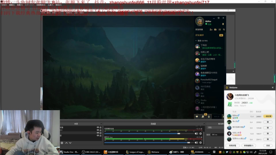Image resolution: width=276 pixels, height=155 pixels.
Task: Switch to Studio One in the taskbar
Action: coord(69,152)
